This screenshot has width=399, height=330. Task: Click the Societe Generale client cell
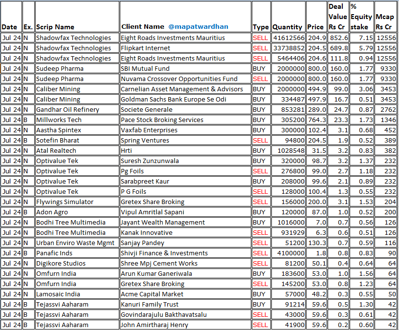(x=185, y=109)
